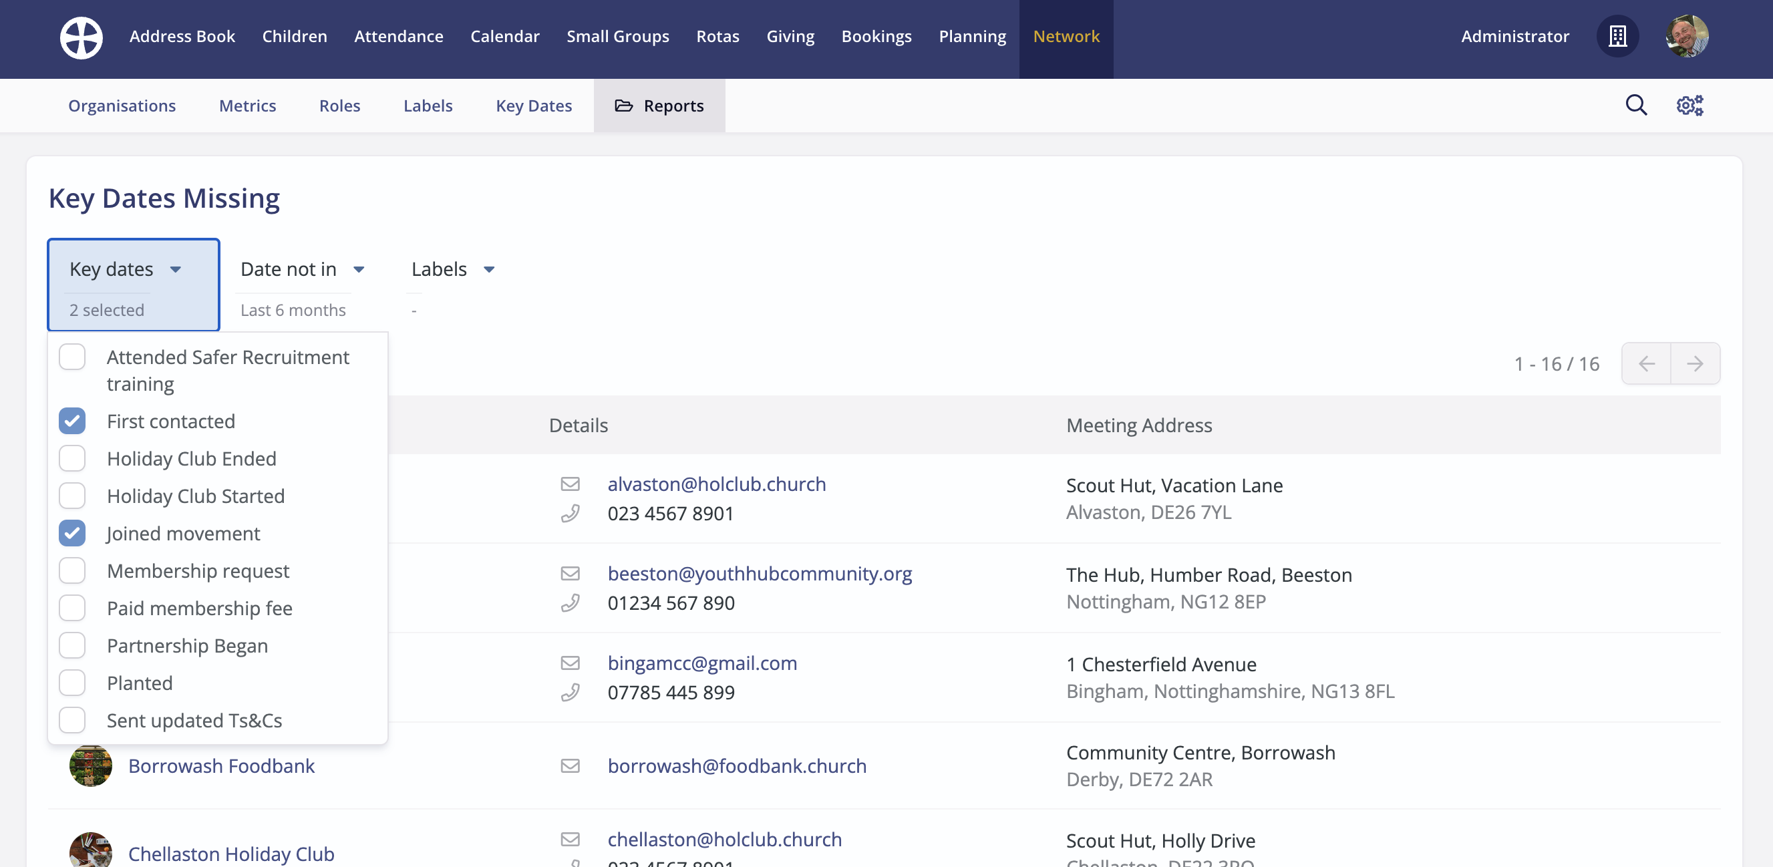Viewport: 1773px width, 867px height.
Task: Open the search tool
Action: pos(1637,105)
